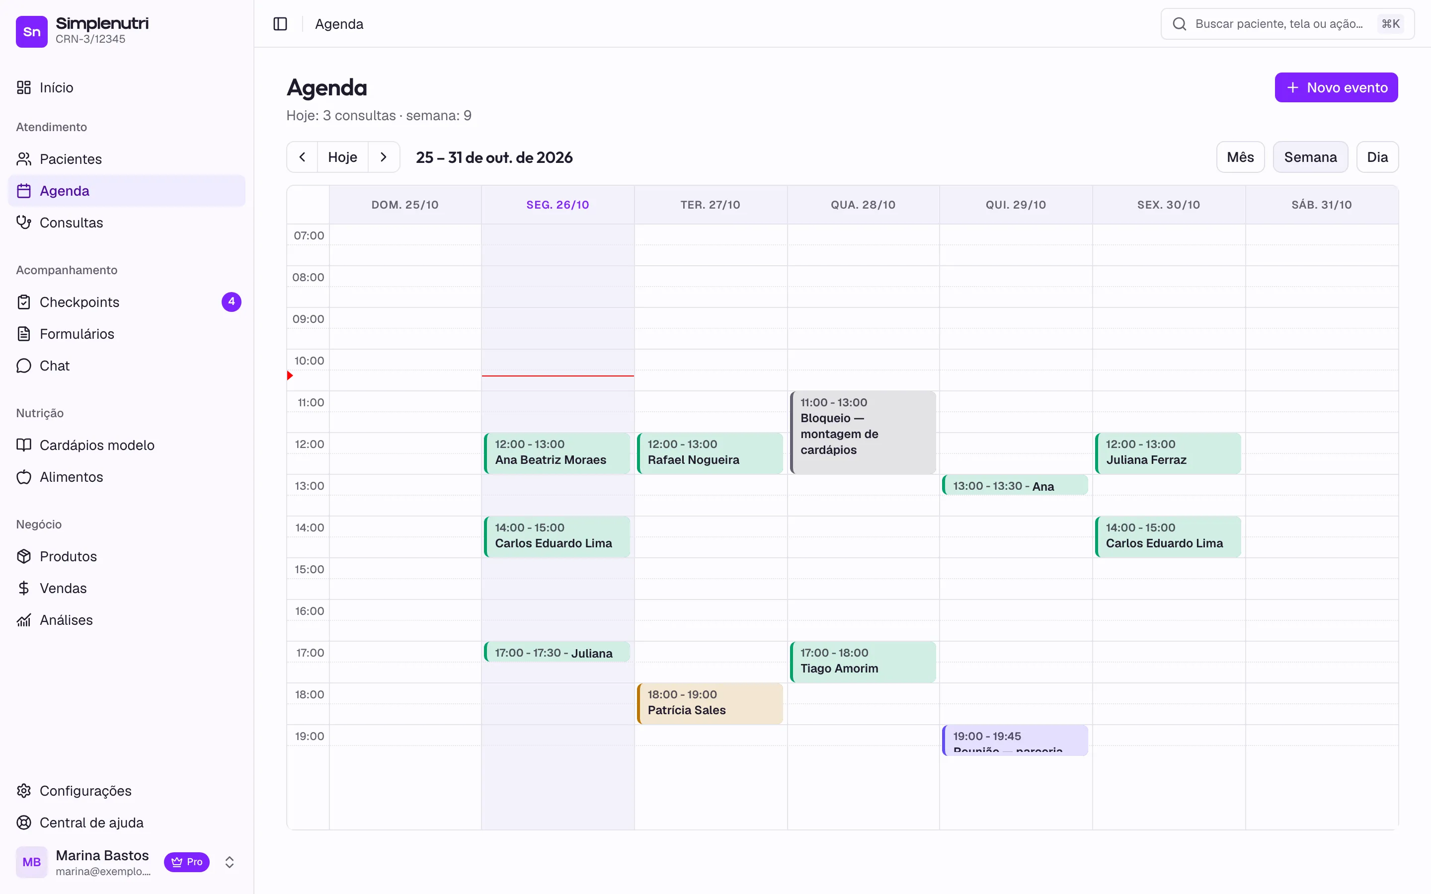1431x894 pixels.
Task: Click the Pro plan badge
Action: point(187,862)
